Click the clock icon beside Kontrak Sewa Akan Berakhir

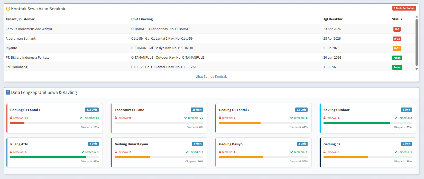[8, 9]
